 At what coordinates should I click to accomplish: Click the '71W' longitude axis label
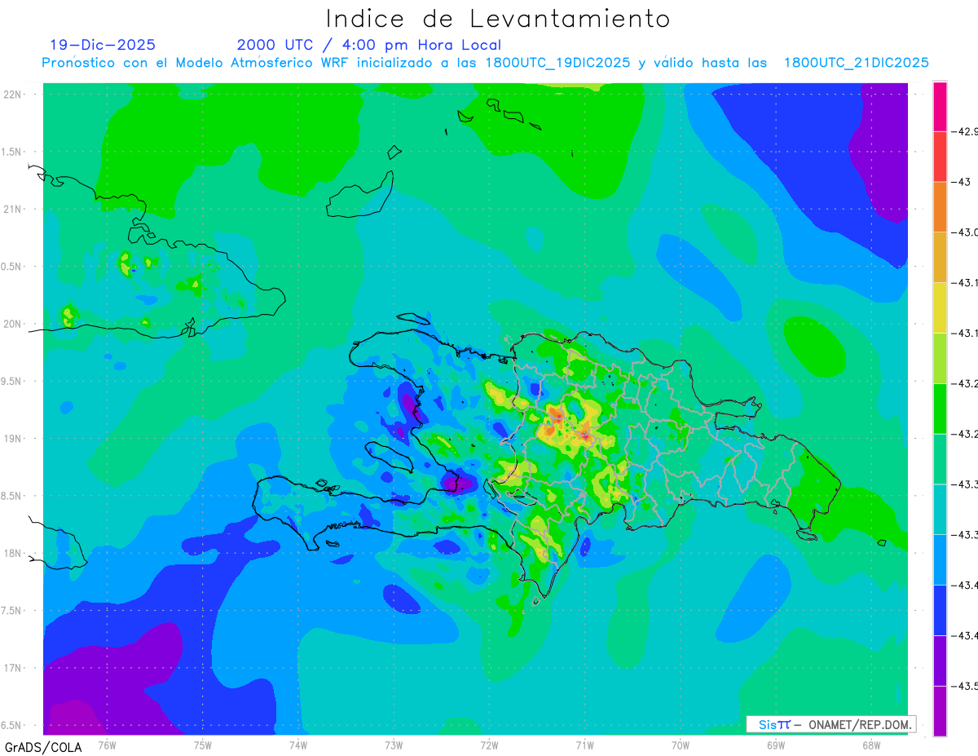(x=584, y=745)
